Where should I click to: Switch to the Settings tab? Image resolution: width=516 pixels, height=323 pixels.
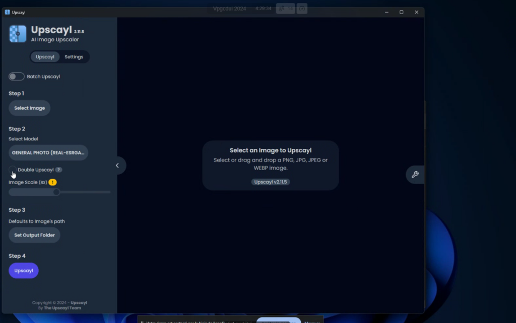pyautogui.click(x=74, y=57)
